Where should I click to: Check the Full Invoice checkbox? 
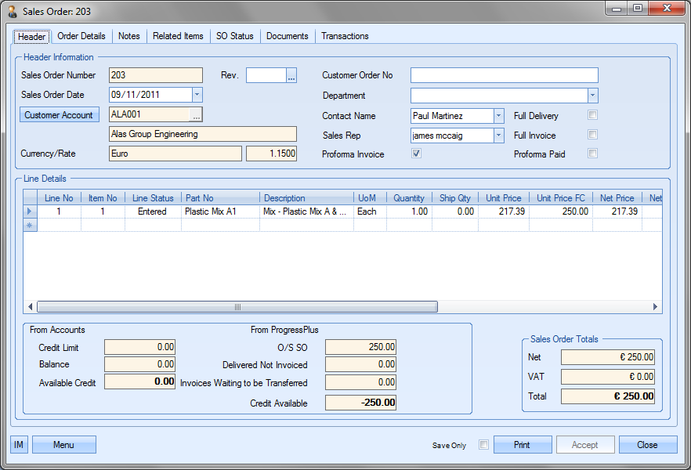[x=593, y=136]
